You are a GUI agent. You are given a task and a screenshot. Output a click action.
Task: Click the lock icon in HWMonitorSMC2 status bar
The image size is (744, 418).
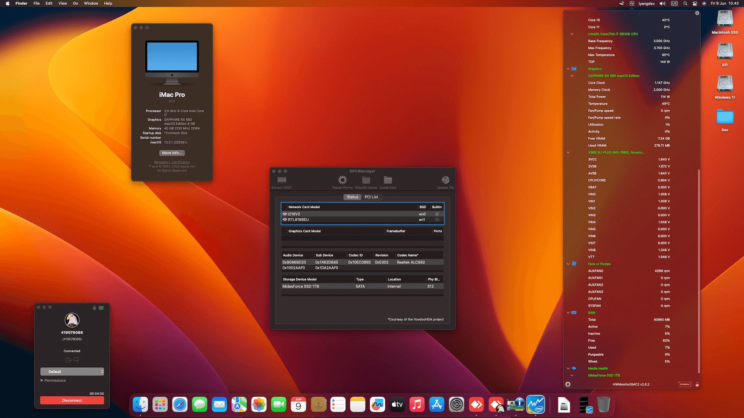tap(697, 384)
